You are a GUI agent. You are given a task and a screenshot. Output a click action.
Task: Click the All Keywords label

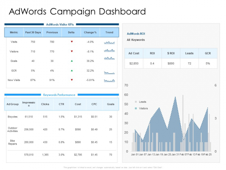coord(136,40)
